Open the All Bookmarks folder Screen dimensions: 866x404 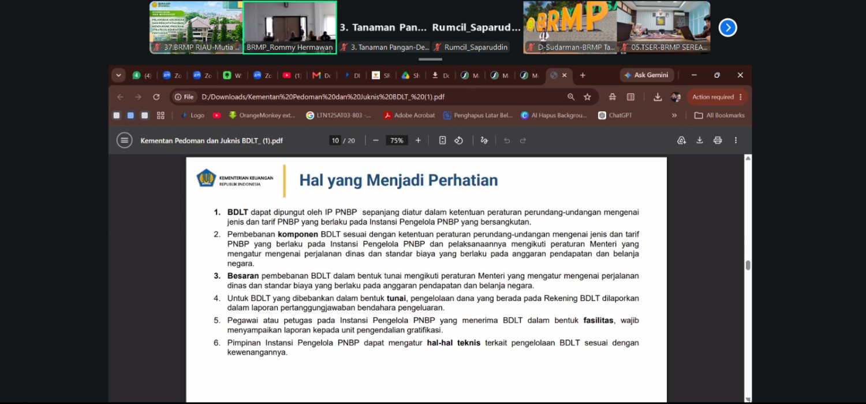719,115
